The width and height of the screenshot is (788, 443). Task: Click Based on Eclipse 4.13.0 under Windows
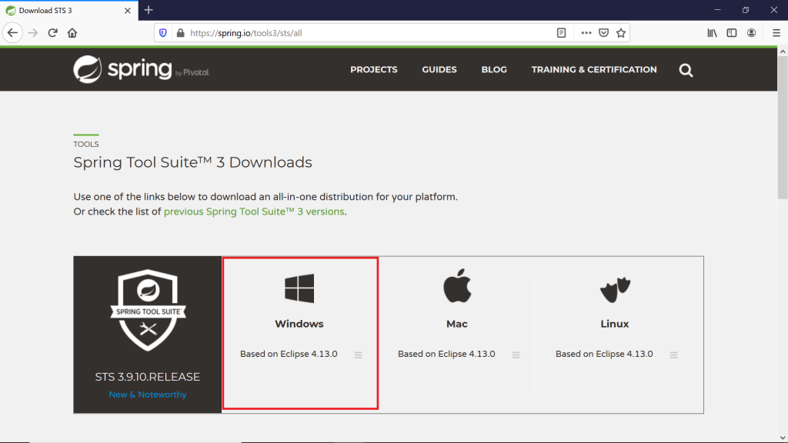pyautogui.click(x=289, y=354)
